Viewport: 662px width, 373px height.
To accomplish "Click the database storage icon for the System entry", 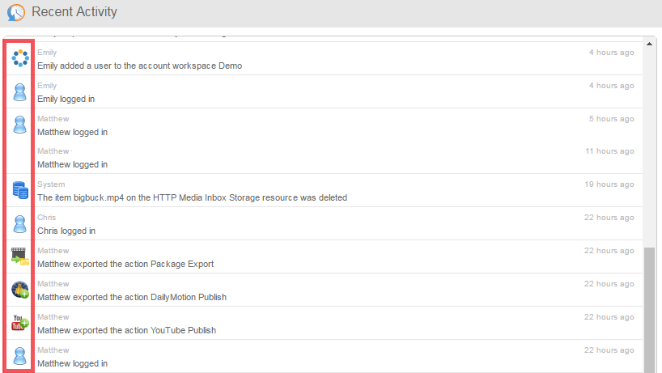I will coord(20,191).
